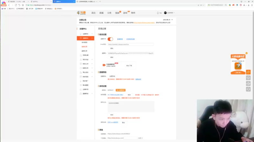Click the orange play button in the right floating toolbar
Image resolution: width=254 pixels, height=142 pixels.
click(248, 72)
